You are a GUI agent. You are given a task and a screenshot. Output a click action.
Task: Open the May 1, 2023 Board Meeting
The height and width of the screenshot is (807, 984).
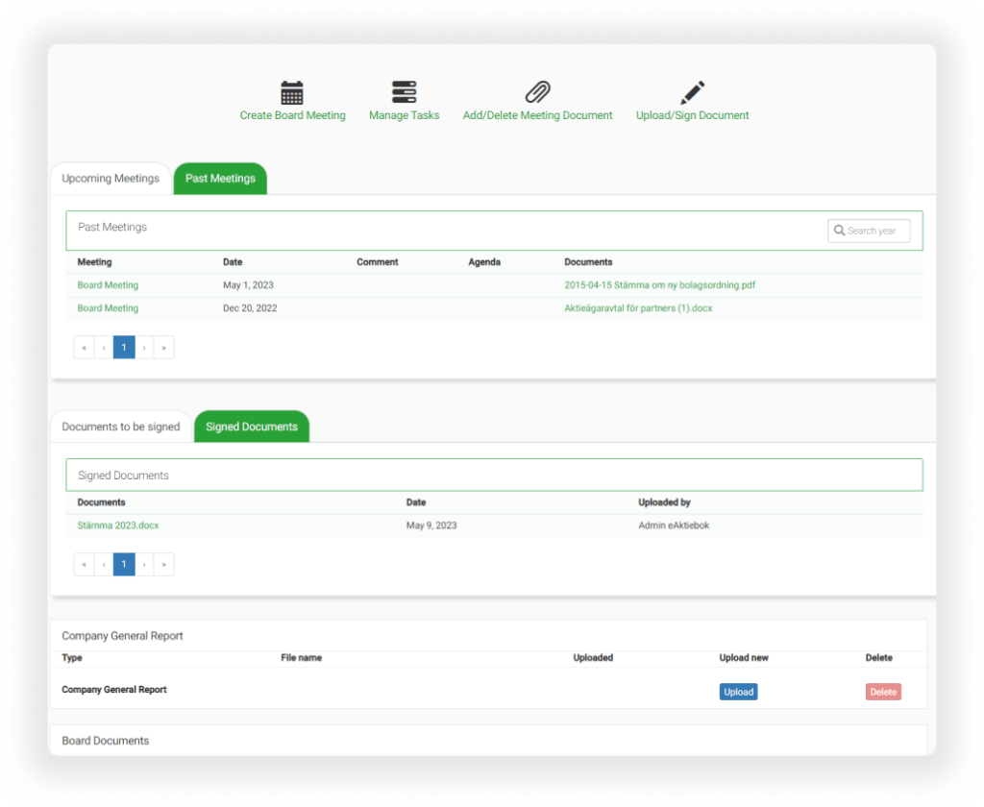108,285
